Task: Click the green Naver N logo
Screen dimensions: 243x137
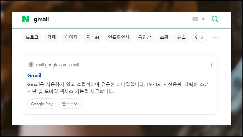Action: coord(26,19)
